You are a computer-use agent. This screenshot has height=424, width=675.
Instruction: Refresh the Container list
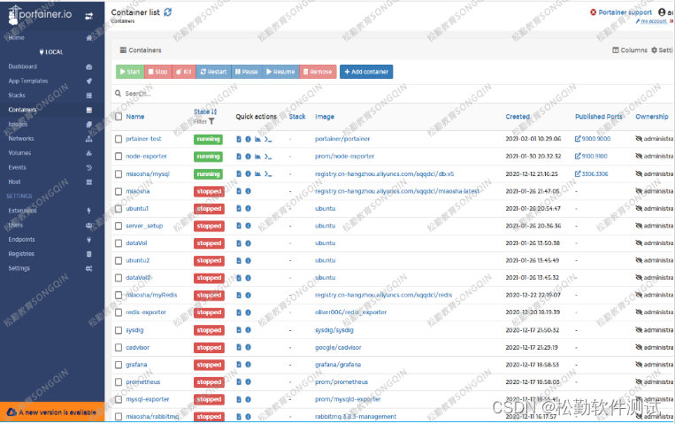tap(167, 12)
